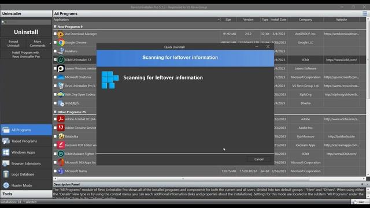The width and height of the screenshot is (370, 208).
Task: Click the Ant Download Manager icon
Action: tap(61, 34)
